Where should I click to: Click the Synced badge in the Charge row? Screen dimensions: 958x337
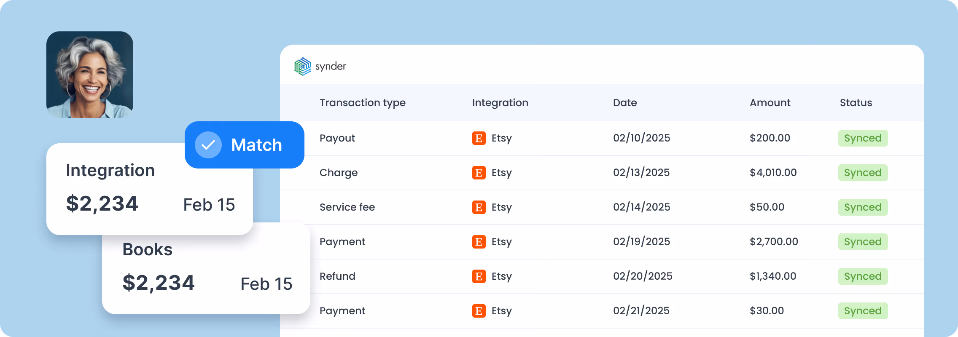tap(863, 173)
